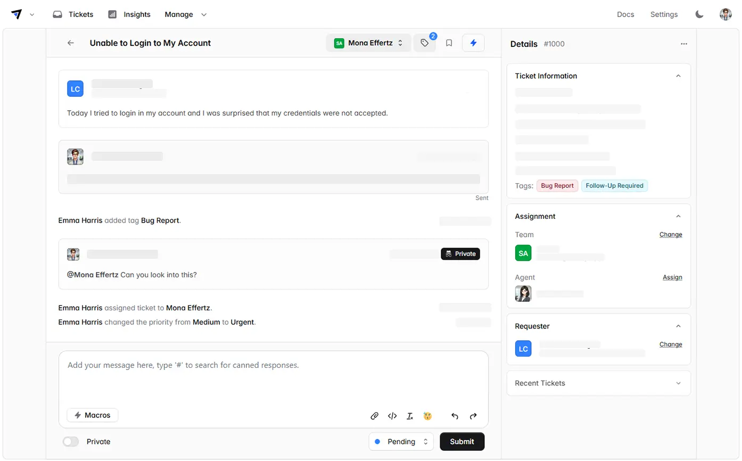The image size is (742, 461).
Task: Click the "assigned ticket to Mona Effertz" entry
Action: [136, 308]
